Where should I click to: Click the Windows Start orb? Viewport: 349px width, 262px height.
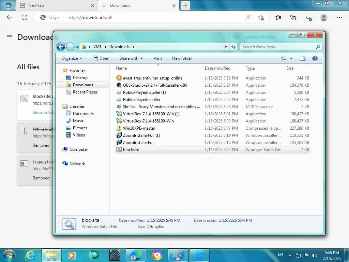(9, 255)
